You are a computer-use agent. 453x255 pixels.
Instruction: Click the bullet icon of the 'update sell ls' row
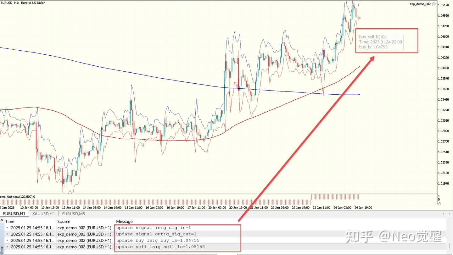(x=7, y=247)
